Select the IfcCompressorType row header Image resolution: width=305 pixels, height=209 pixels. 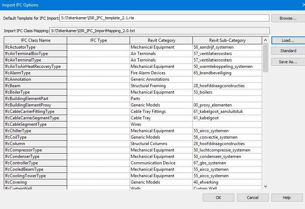(36, 150)
